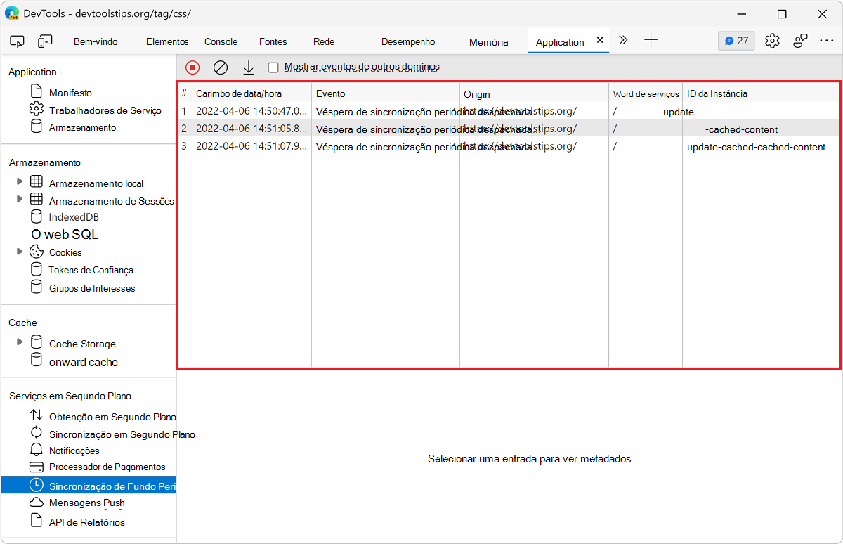The image size is (843, 544).
Task: Sort by Origin column header
Action: [534, 93]
